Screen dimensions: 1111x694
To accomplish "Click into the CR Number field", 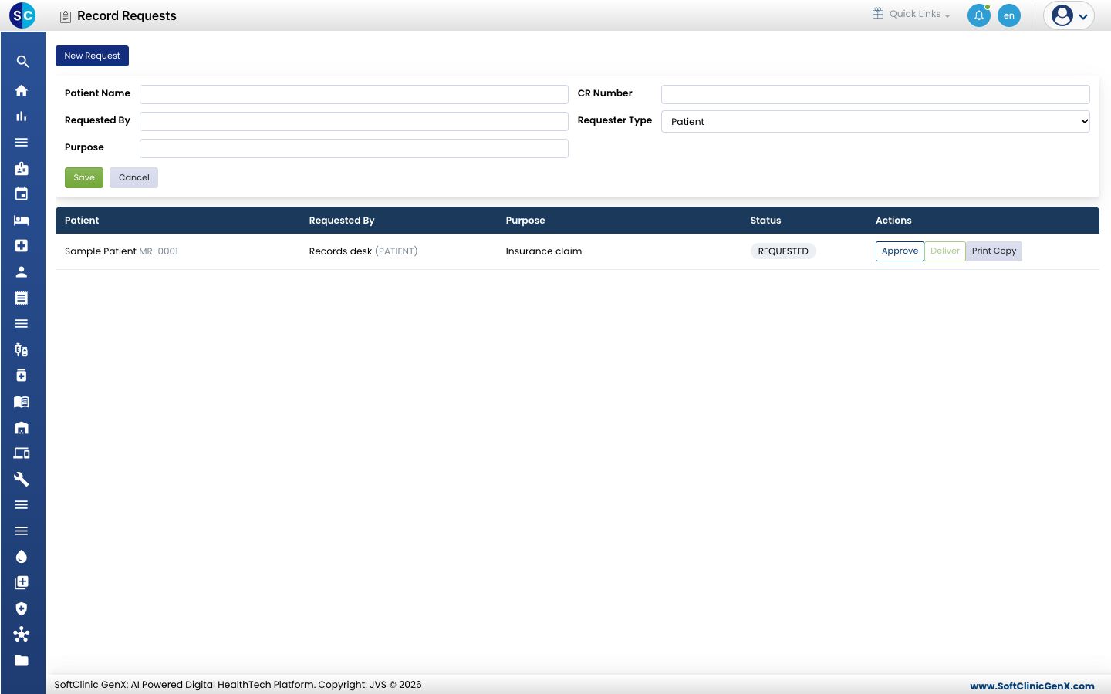I will [875, 94].
